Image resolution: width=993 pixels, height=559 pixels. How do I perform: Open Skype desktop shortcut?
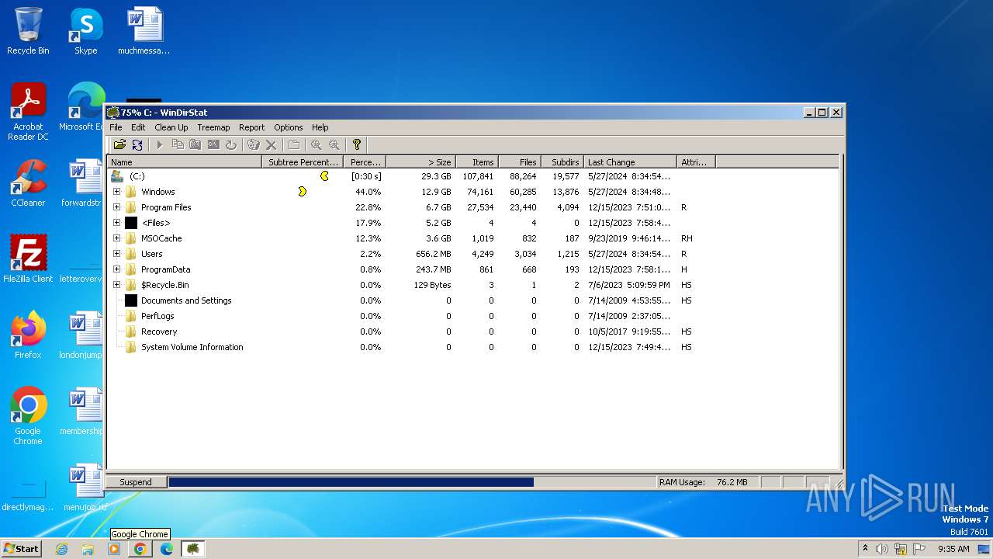86,31
